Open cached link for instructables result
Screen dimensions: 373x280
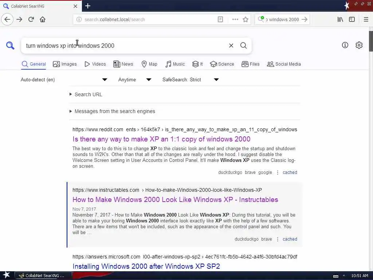click(290, 239)
